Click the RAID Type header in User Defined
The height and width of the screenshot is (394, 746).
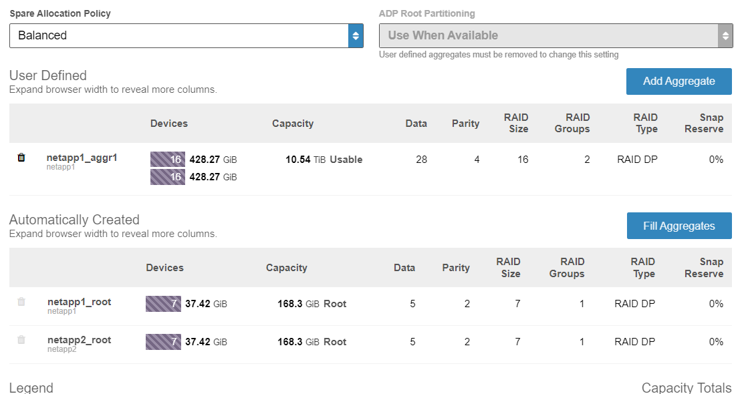click(x=646, y=124)
